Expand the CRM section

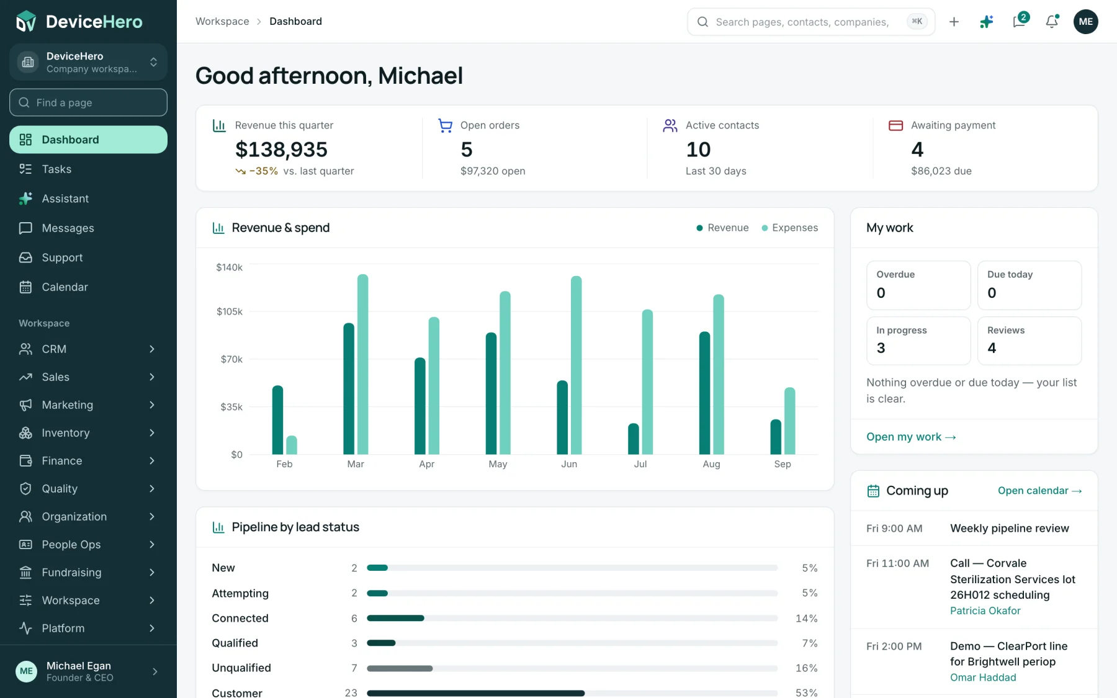click(x=88, y=349)
